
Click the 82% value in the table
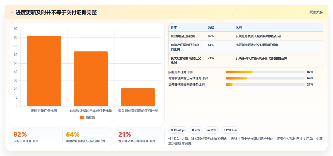coord(211,36)
